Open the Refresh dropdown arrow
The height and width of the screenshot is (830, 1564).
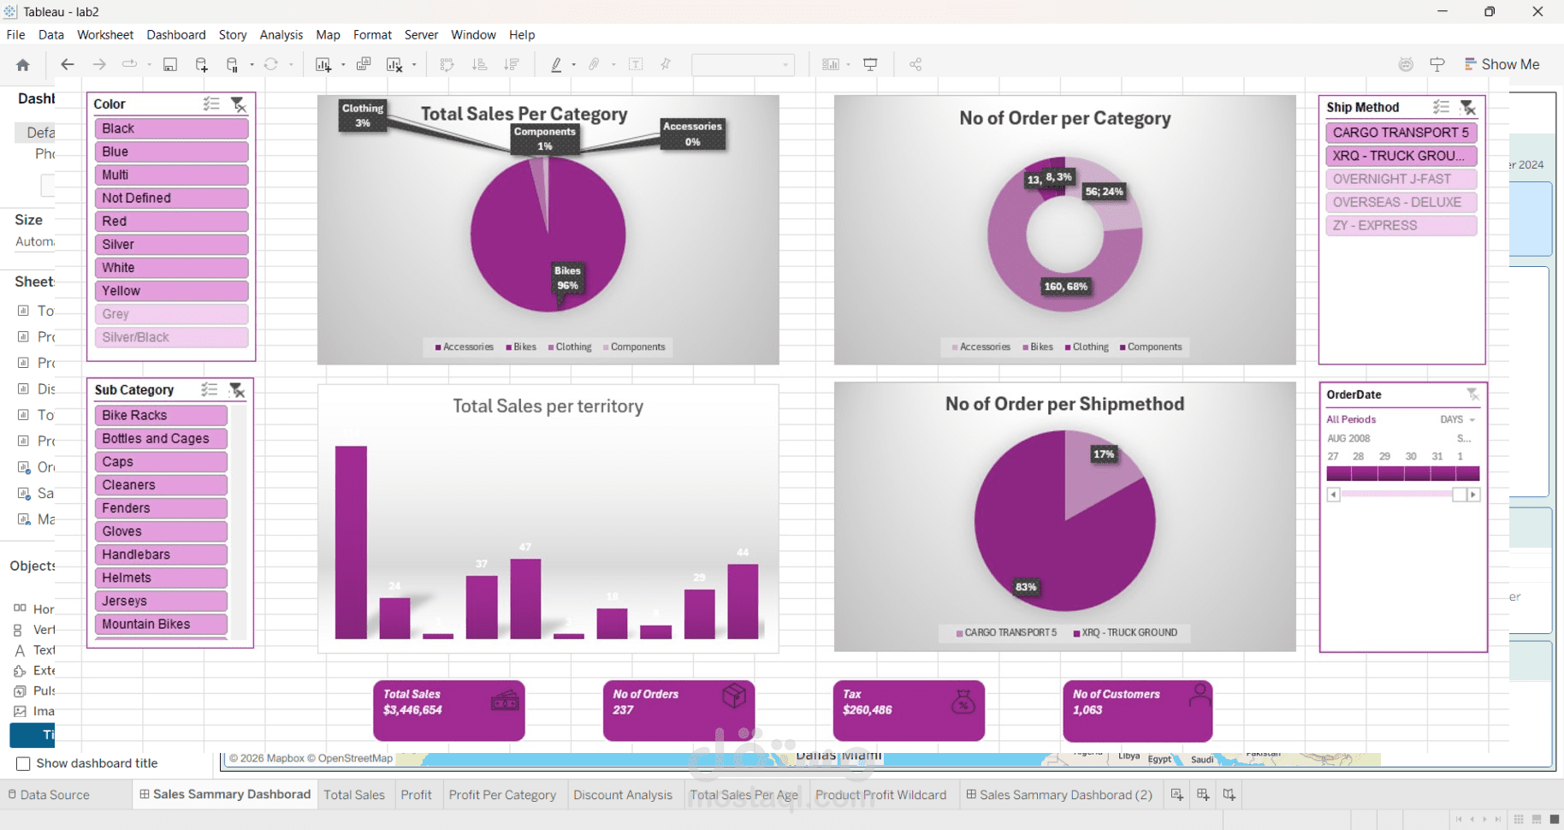291,64
